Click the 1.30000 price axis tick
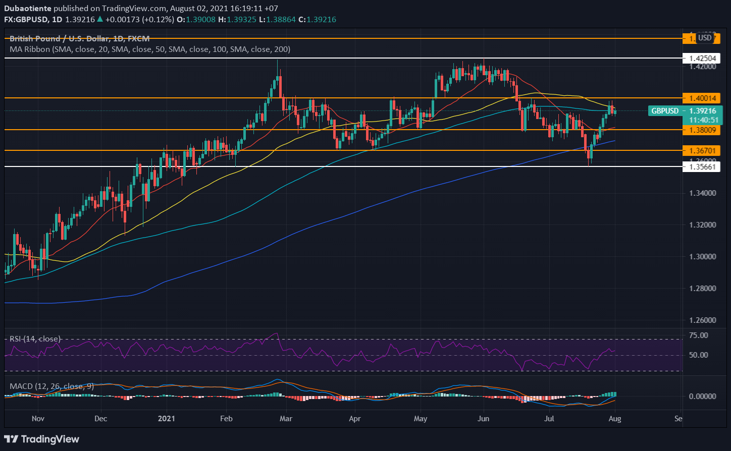 coord(702,257)
